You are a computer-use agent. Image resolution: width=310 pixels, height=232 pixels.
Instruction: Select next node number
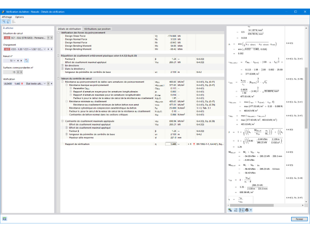coord(21,61)
